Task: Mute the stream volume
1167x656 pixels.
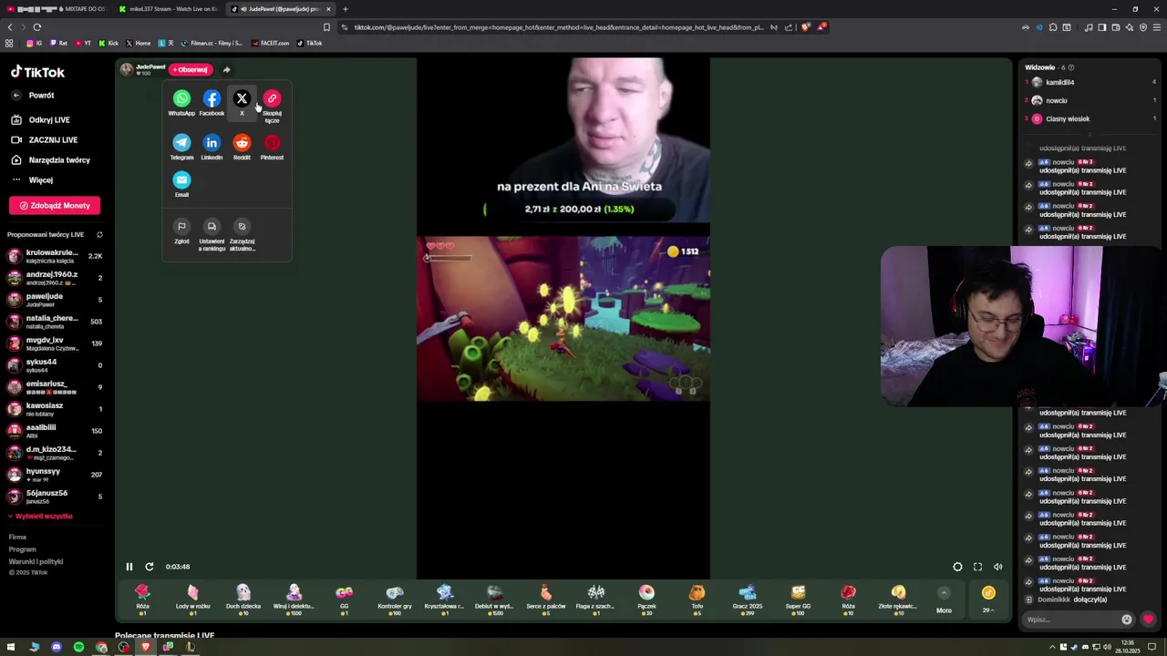Action: [x=997, y=567]
